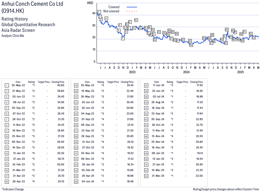This screenshot has width=262, height=191.
Task: Select the (0914.HK) ticker text
Action: click(x=13, y=11)
